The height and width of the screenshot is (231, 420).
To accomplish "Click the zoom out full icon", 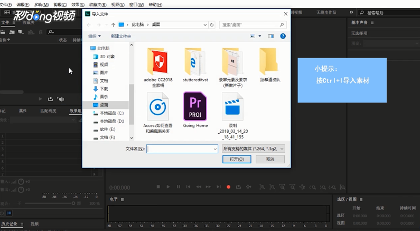I will (x=302, y=187).
